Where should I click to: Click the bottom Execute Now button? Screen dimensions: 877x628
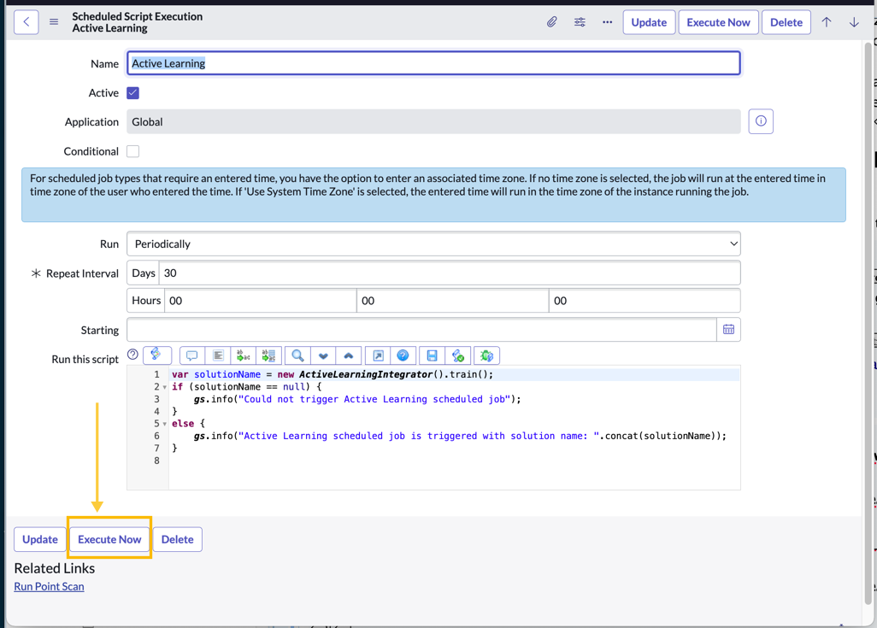109,539
